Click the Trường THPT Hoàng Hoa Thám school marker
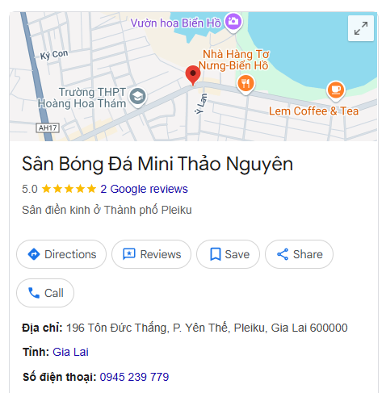Viewport: 386px width, 393px height. 138,98
